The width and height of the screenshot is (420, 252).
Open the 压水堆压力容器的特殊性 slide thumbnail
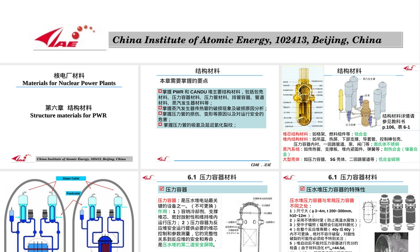350,212
